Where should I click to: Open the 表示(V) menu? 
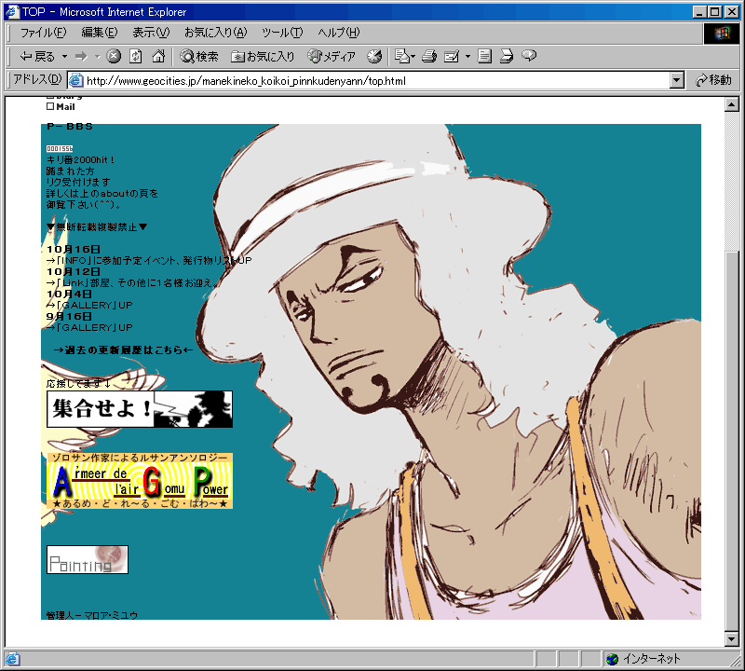click(x=151, y=33)
